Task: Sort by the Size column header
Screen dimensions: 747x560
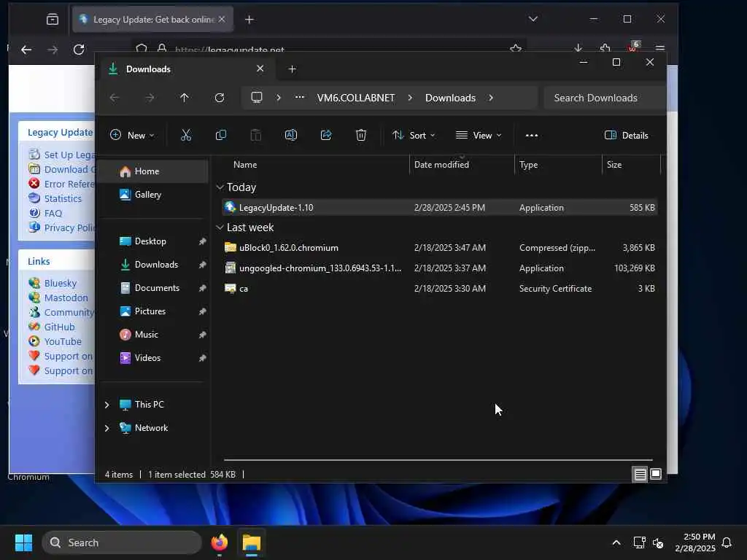Action: click(x=632, y=165)
